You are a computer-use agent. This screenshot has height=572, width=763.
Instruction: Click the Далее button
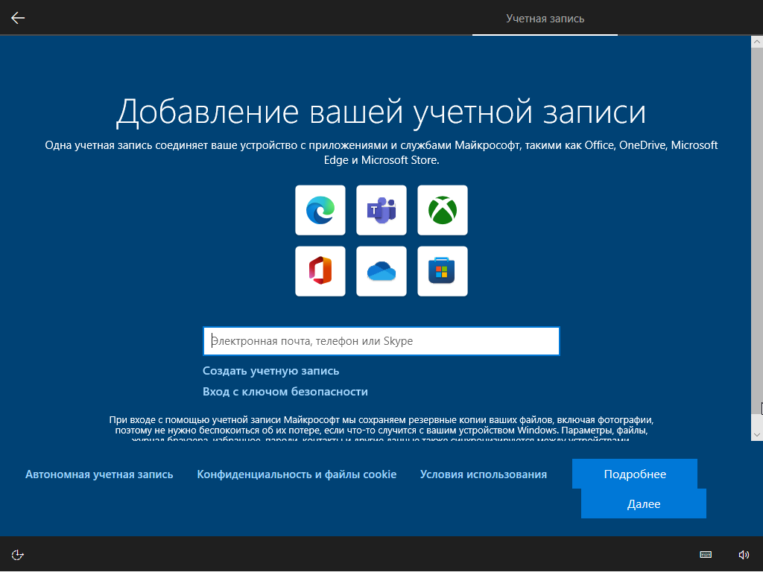644,504
